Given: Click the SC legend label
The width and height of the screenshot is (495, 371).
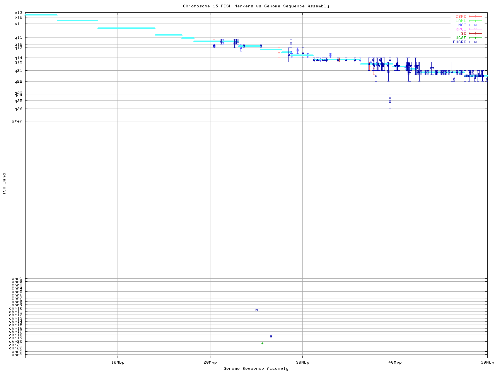Looking at the screenshot, I should point(463,33).
